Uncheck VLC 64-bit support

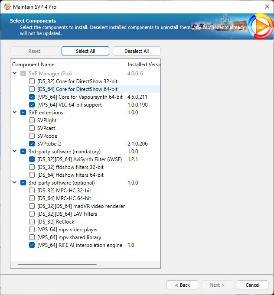32,104
